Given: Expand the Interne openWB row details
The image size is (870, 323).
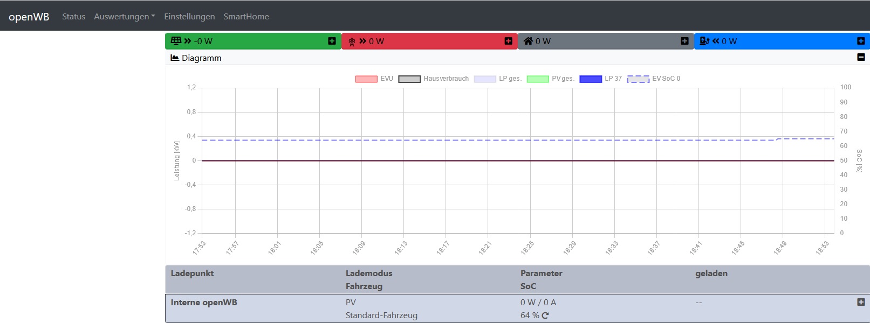Looking at the screenshot, I should [x=861, y=302].
